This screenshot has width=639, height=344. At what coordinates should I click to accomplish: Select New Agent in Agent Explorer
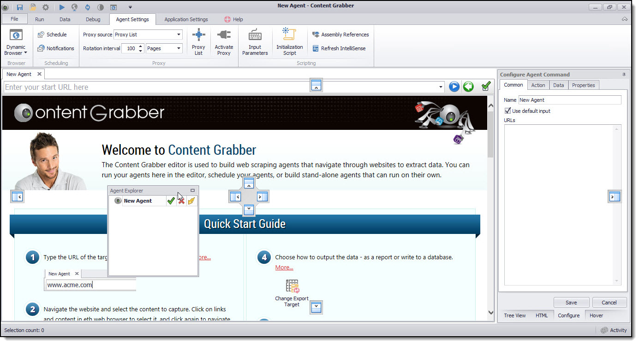click(137, 201)
